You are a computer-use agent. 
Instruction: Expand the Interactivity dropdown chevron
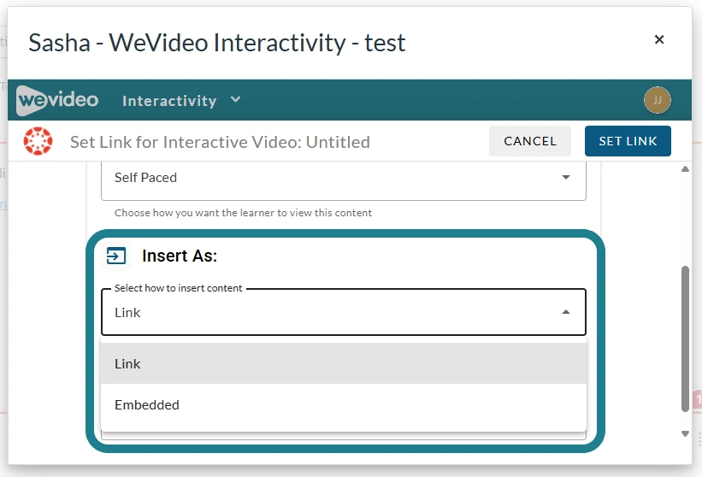point(235,99)
